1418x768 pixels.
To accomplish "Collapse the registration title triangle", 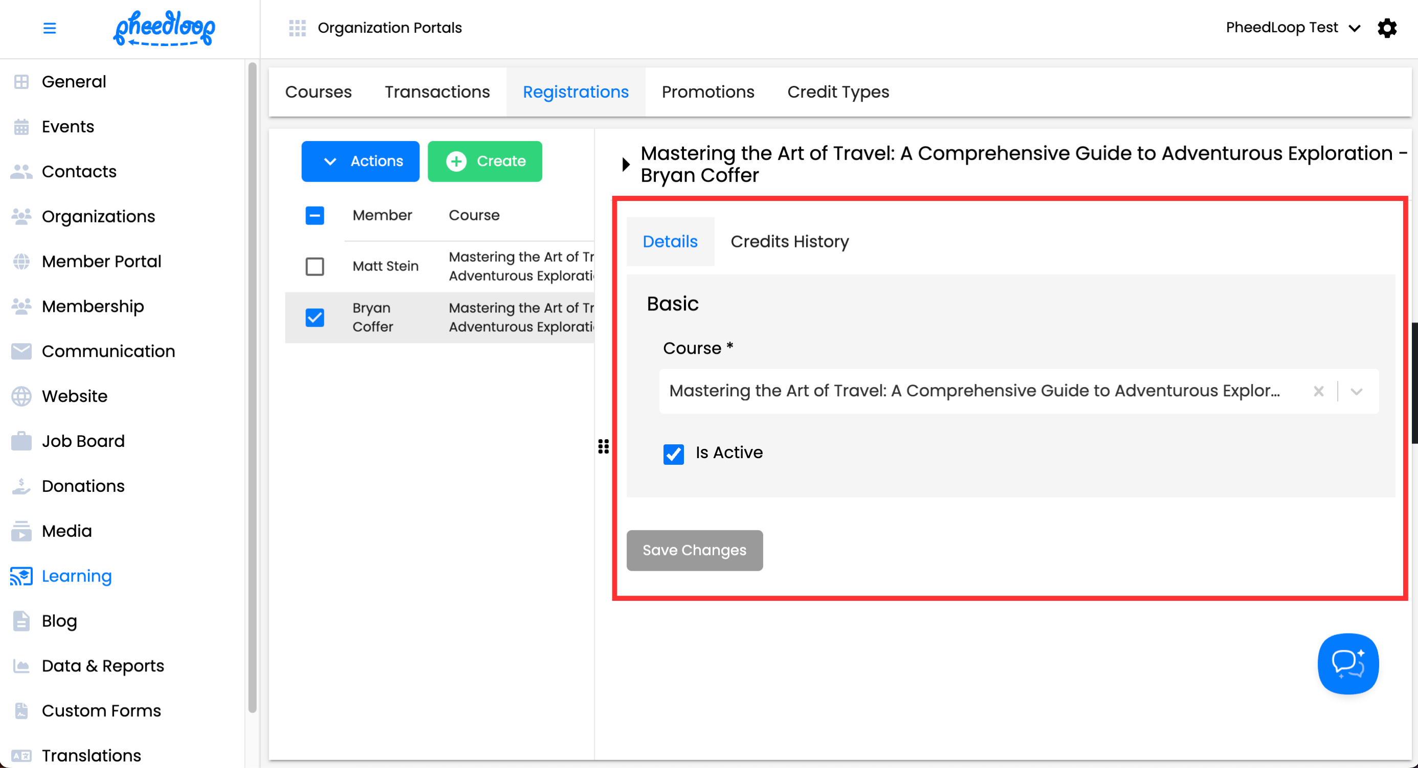I will pyautogui.click(x=625, y=164).
